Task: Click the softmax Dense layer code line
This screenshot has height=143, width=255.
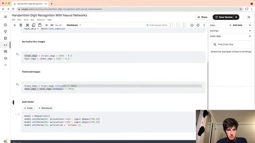Action: pyautogui.click(x=52, y=125)
